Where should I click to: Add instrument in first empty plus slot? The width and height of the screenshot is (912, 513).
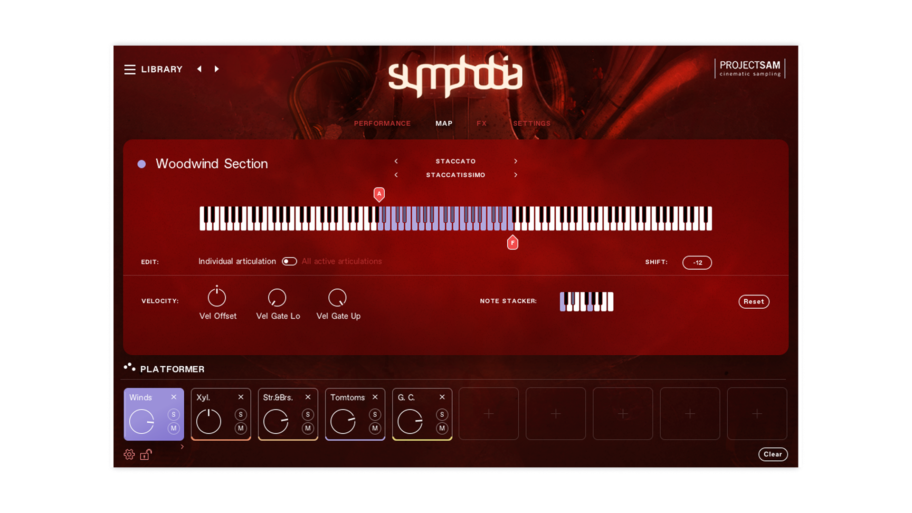(x=489, y=414)
